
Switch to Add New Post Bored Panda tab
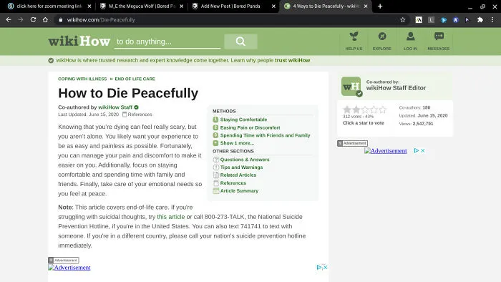230,6
